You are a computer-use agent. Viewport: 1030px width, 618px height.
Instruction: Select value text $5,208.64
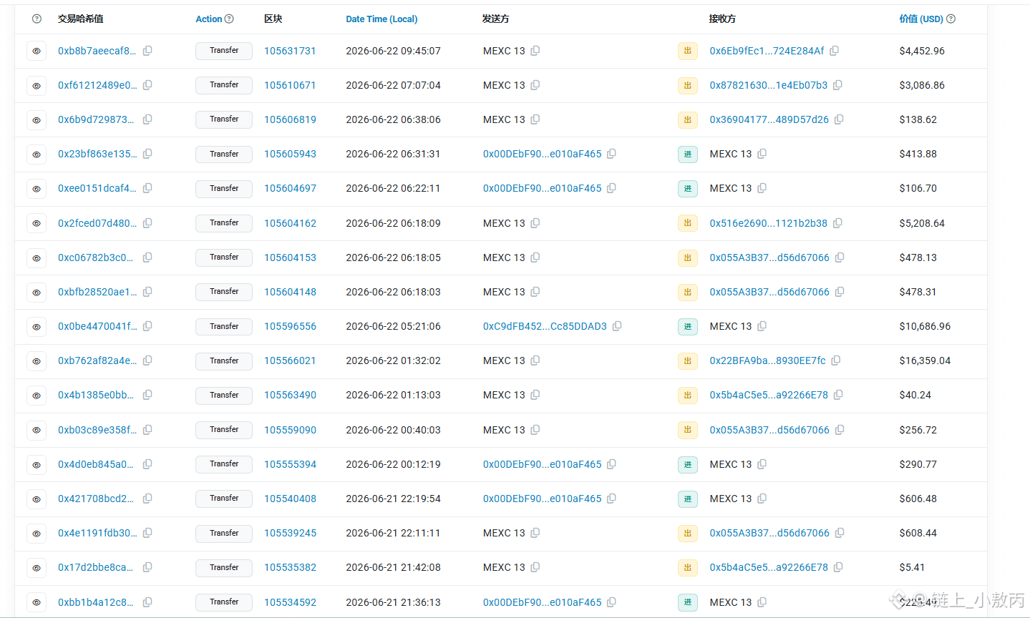[x=922, y=223]
